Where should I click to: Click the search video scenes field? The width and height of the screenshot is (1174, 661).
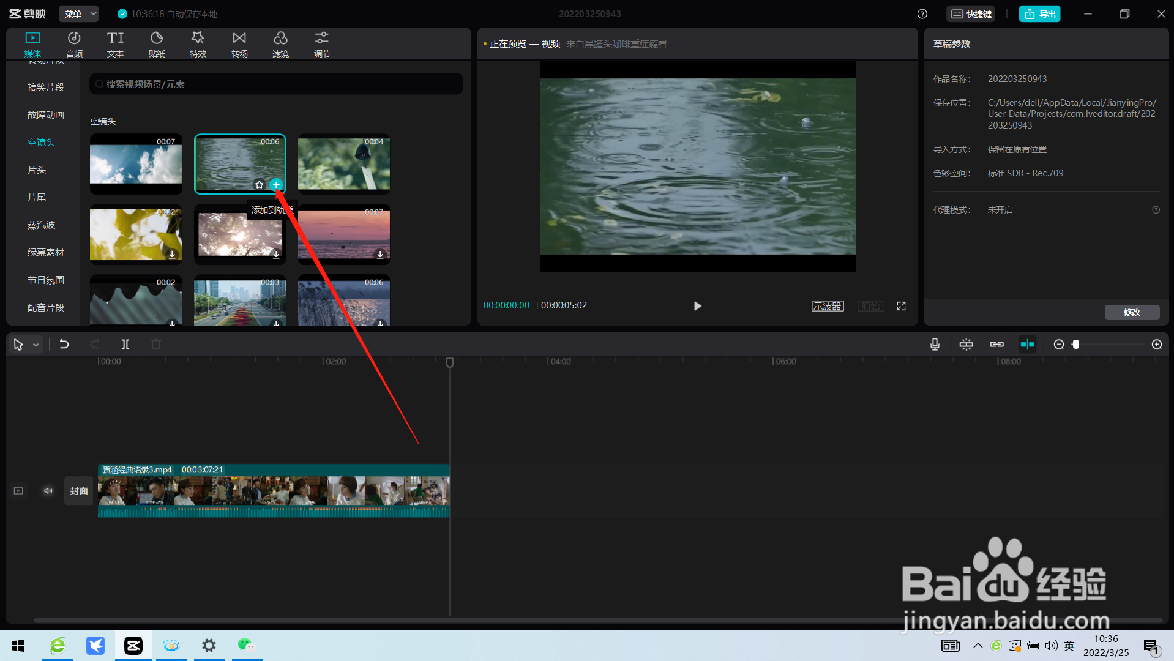(276, 84)
